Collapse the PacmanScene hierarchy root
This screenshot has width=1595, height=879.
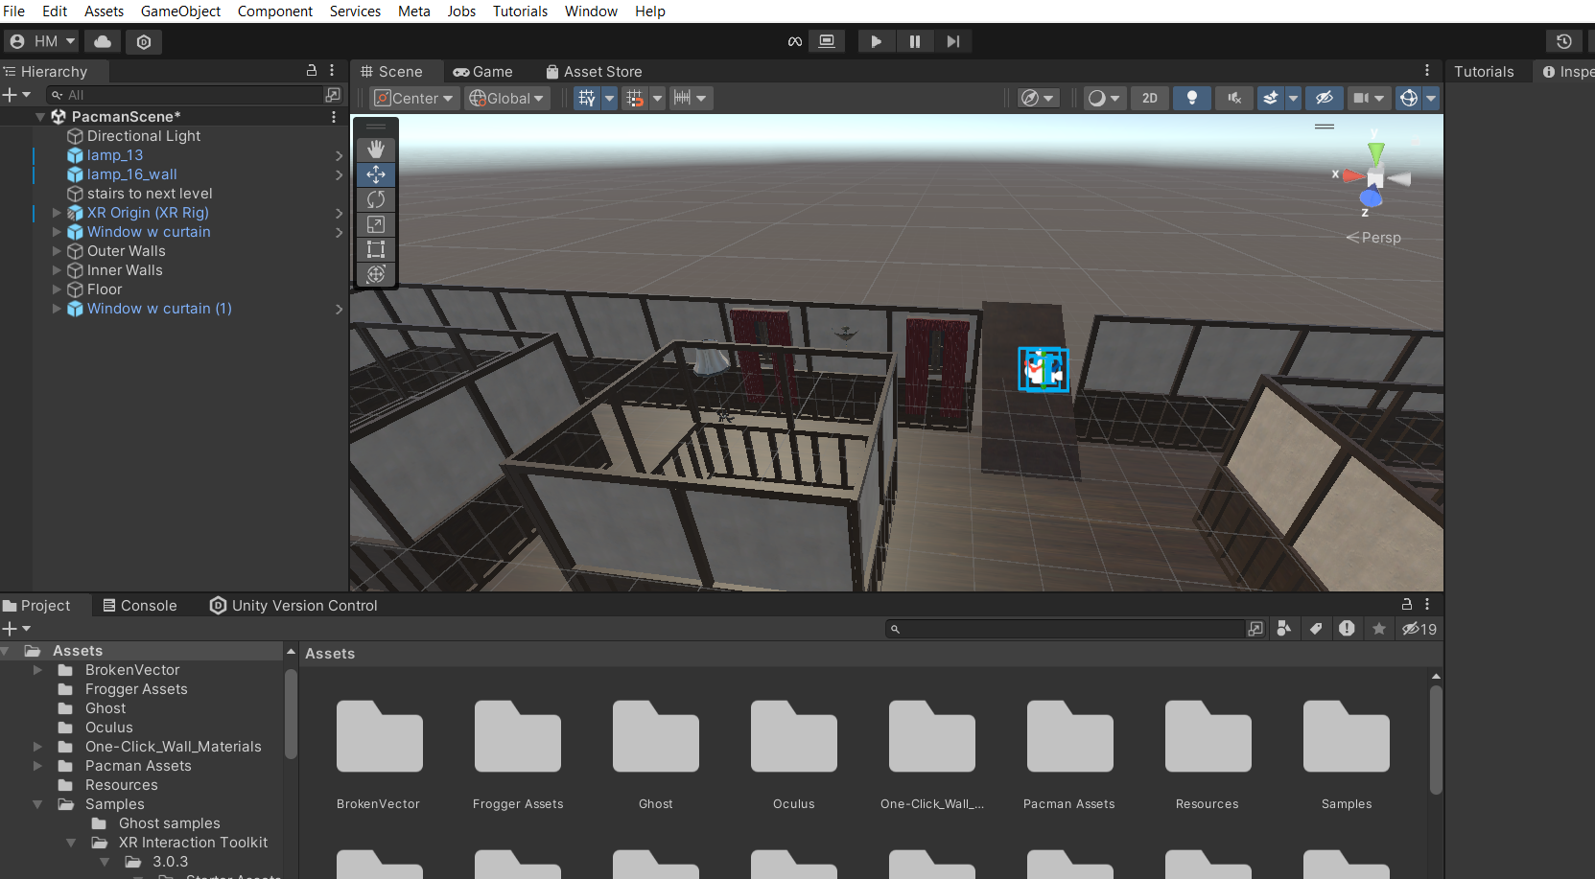(40, 117)
